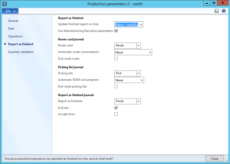Click the 'Route card journal' heading
Viewport: 230px width, 164px height.
click(x=71, y=39)
